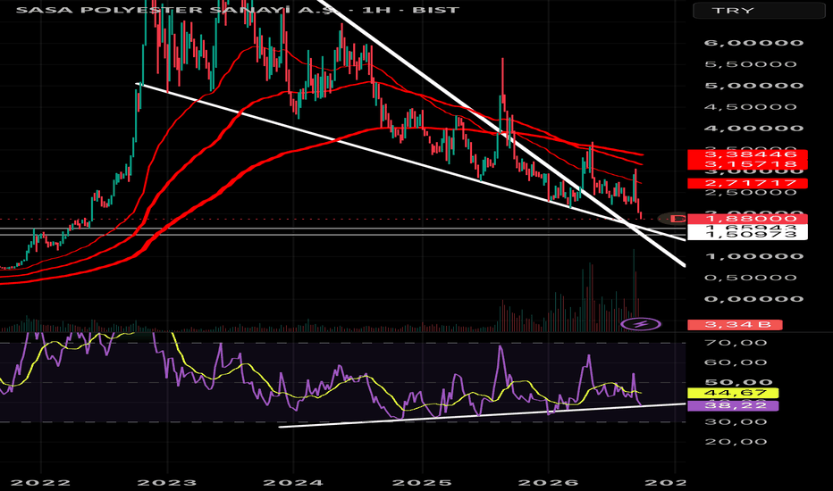The height and width of the screenshot is (491, 833).
Task: Click the 2,71717 moving average price label
Action: click(747, 183)
